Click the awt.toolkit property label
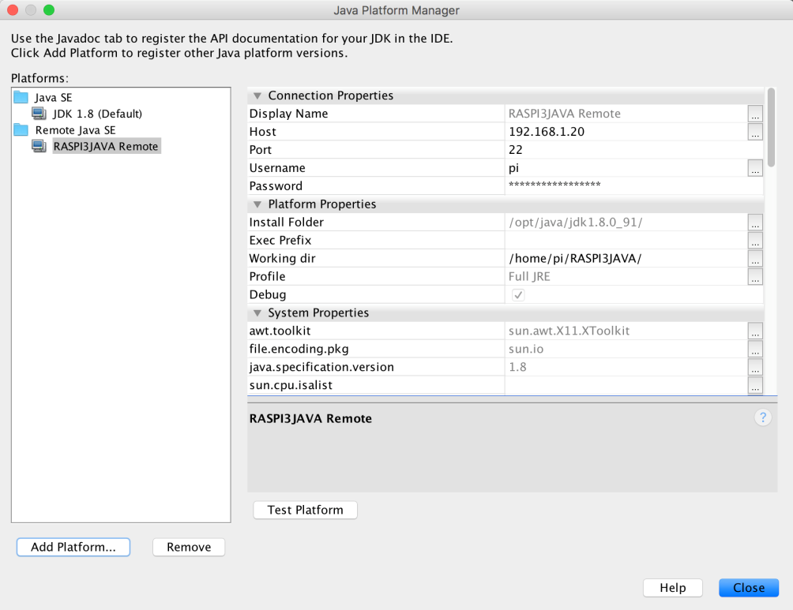The height and width of the screenshot is (610, 793). (x=280, y=331)
